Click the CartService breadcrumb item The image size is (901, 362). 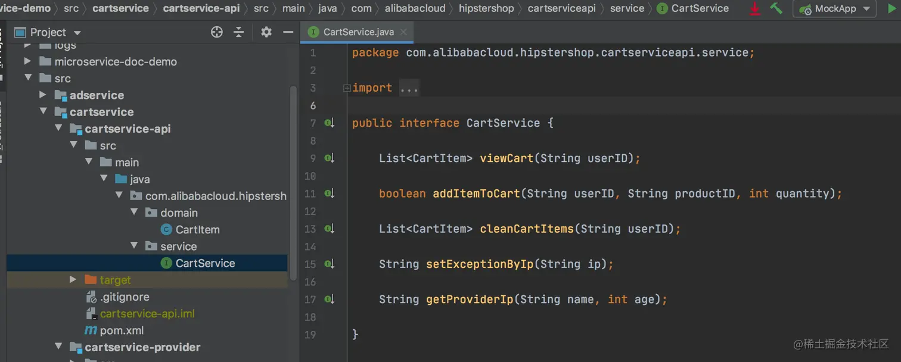pos(692,8)
